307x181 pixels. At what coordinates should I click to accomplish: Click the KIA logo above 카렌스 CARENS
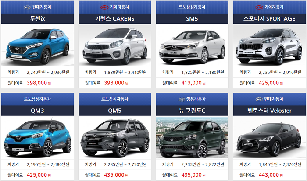coord(104,7)
